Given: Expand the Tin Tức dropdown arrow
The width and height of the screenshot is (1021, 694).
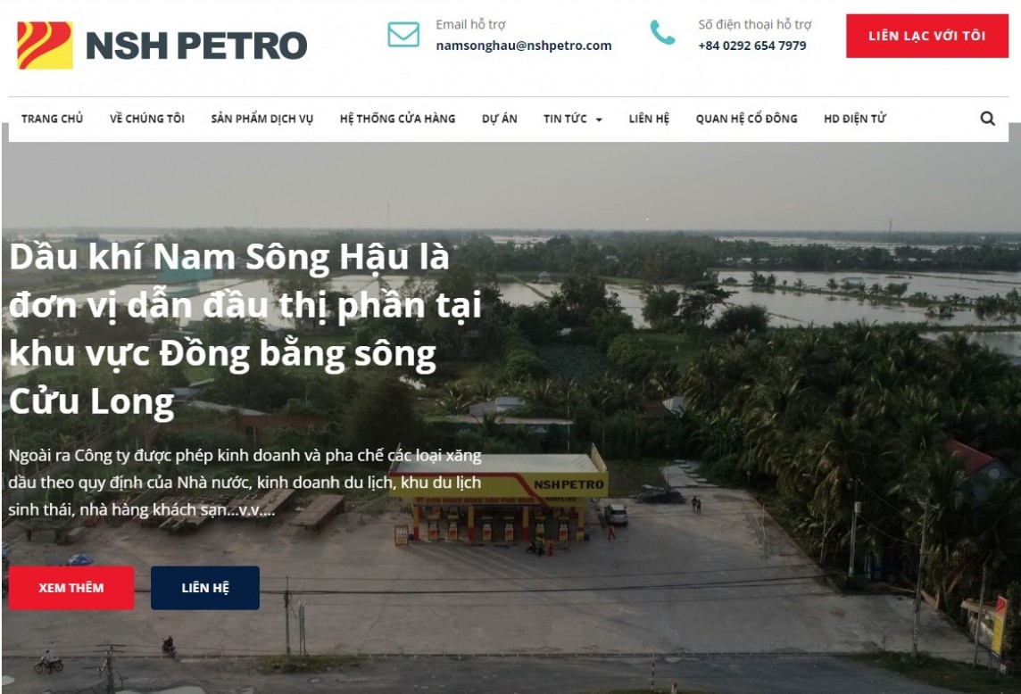Looking at the screenshot, I should coord(599,120).
